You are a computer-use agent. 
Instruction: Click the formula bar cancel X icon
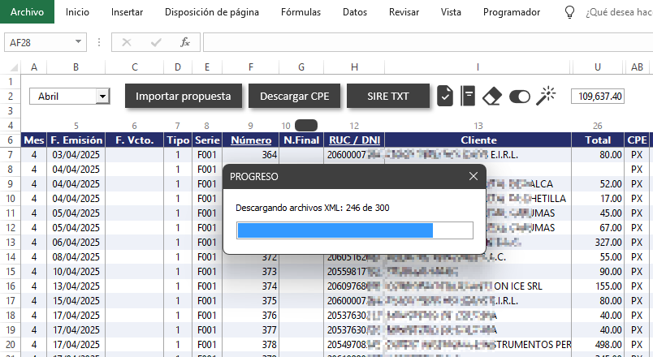[x=127, y=42]
